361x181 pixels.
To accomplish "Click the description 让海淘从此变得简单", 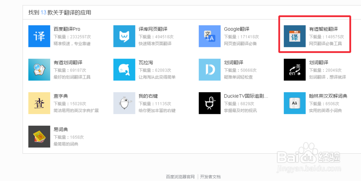I will (x=157, y=77).
